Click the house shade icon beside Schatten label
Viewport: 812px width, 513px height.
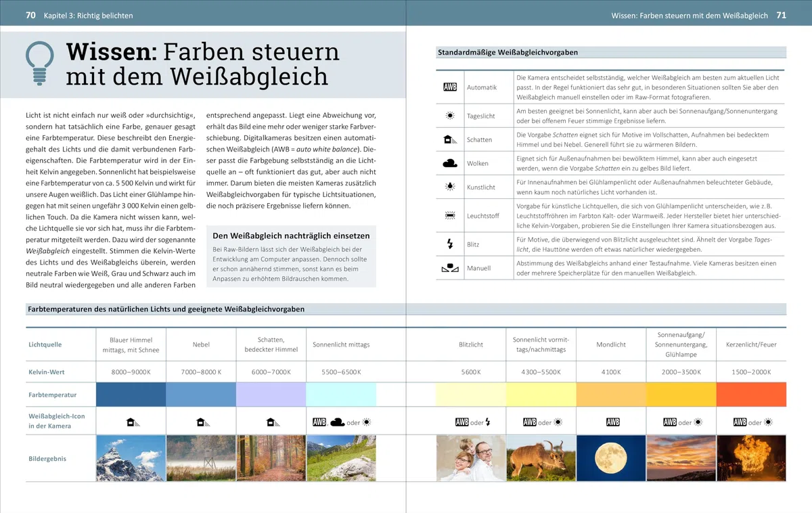click(450, 139)
